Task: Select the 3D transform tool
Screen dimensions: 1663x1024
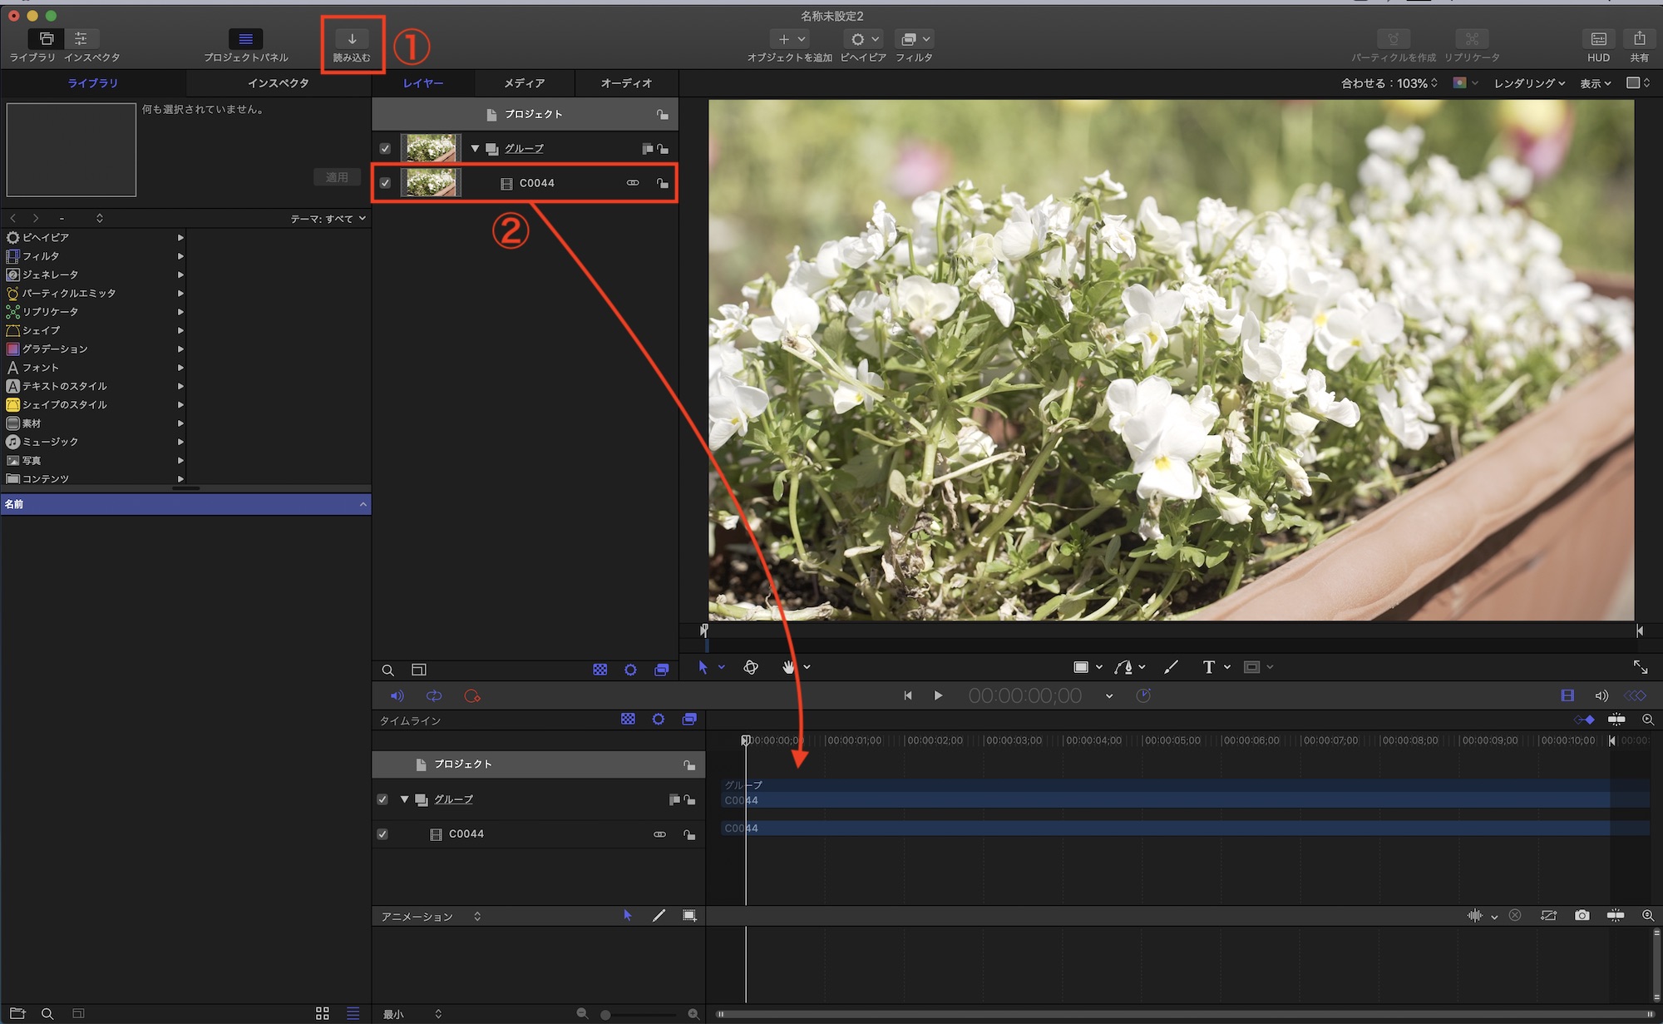Action: [751, 667]
